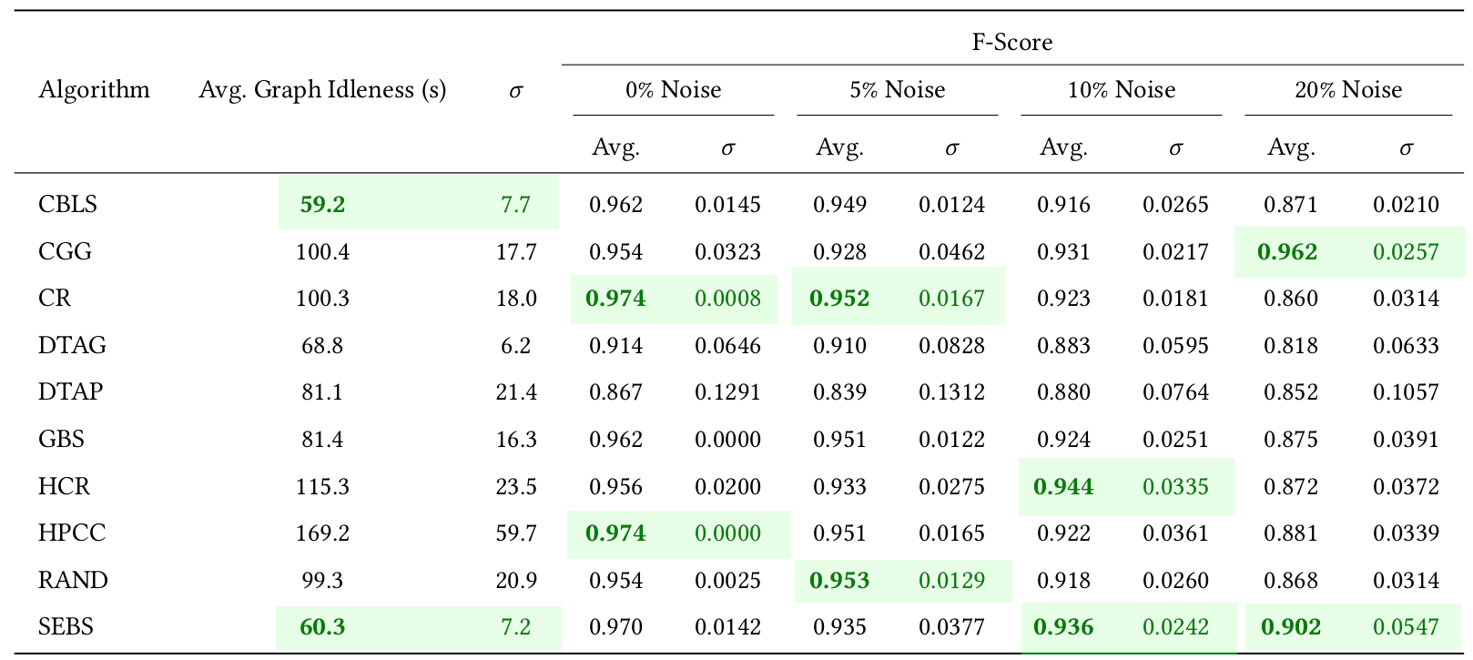Click the 10% Noise column header
The height and width of the screenshot is (660, 1473).
[x=1121, y=90]
